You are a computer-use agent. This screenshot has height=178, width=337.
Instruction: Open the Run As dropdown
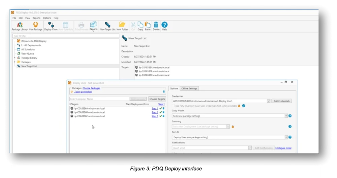click(286, 137)
